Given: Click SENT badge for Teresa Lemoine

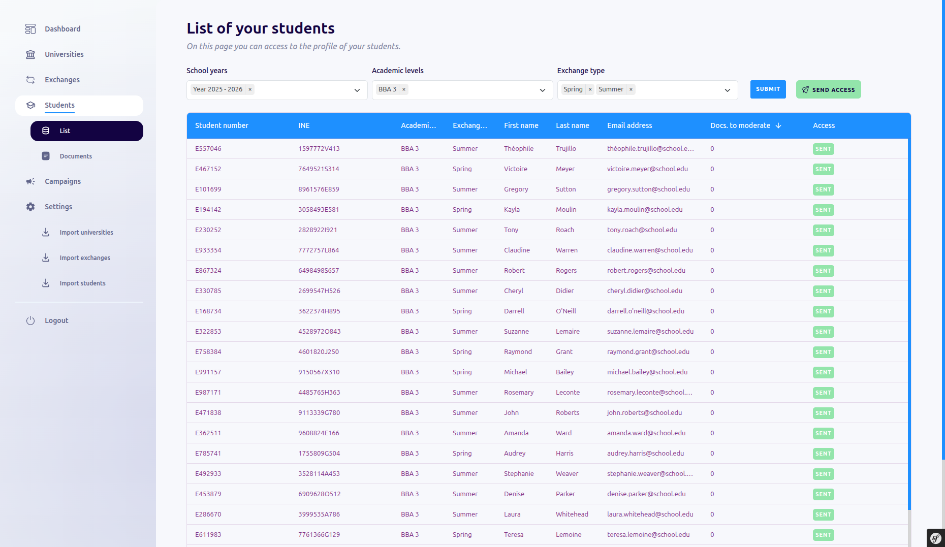Looking at the screenshot, I should [823, 535].
